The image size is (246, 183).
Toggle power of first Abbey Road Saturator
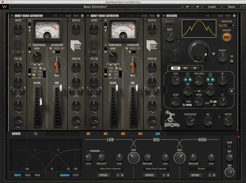[x=82, y=16]
